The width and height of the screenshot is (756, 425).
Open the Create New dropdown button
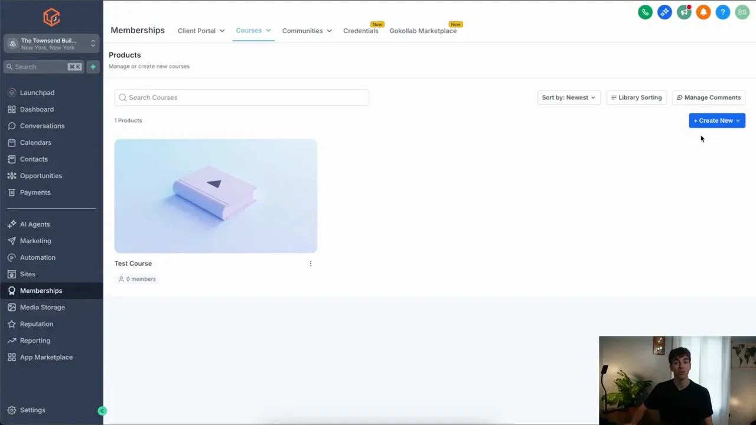coord(717,120)
